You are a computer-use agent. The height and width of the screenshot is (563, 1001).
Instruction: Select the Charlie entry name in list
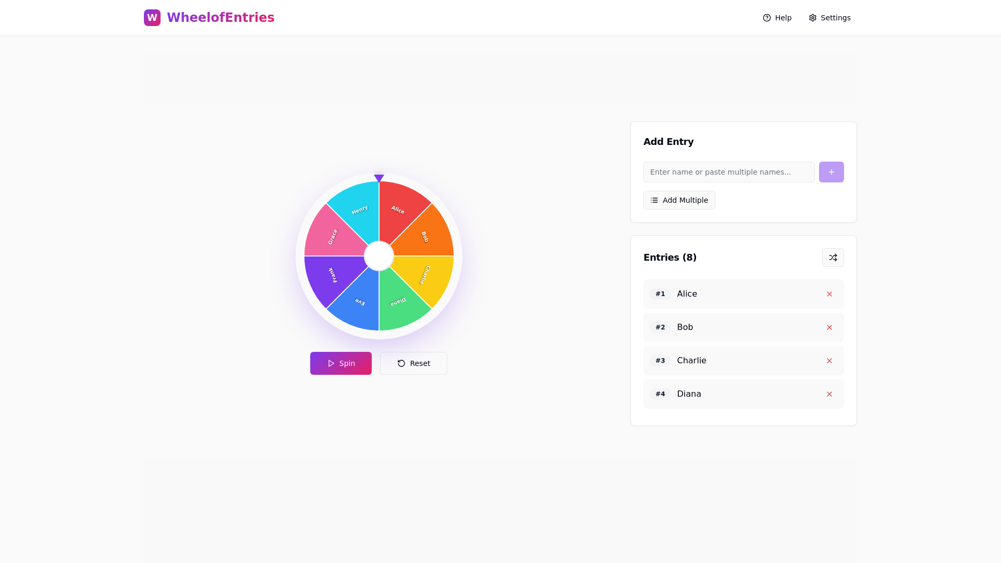[691, 361]
